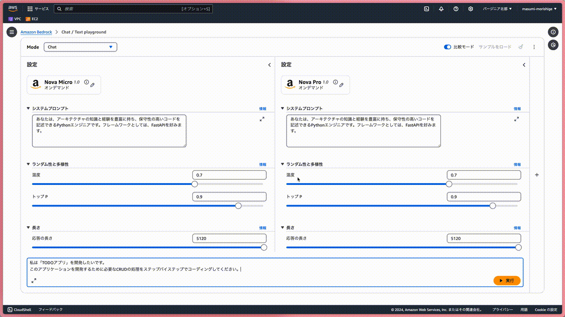
Task: Collapse Nova Pro 設定 panel chevron
Action: click(x=524, y=65)
